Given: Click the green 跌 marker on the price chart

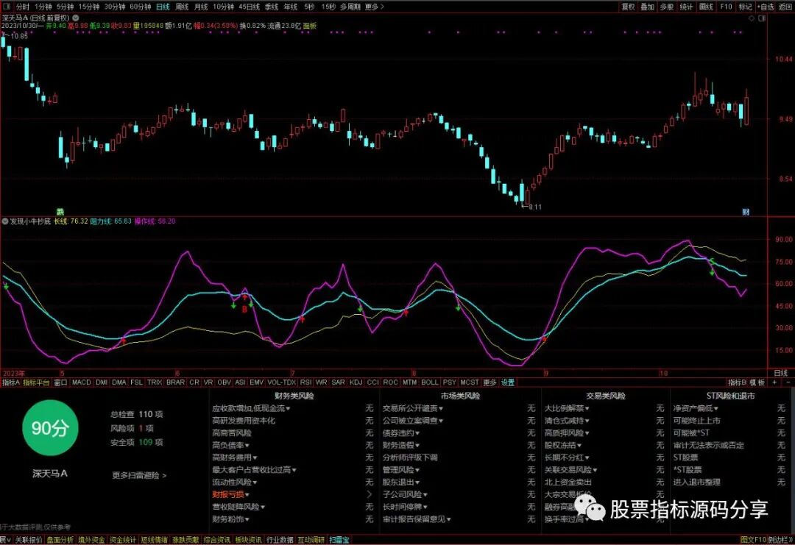Looking at the screenshot, I should (x=60, y=212).
